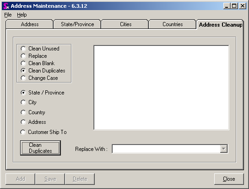Expand the Replace With dropdown arrow
Image resolution: width=249 pixels, height=189 pixels.
tap(224, 149)
